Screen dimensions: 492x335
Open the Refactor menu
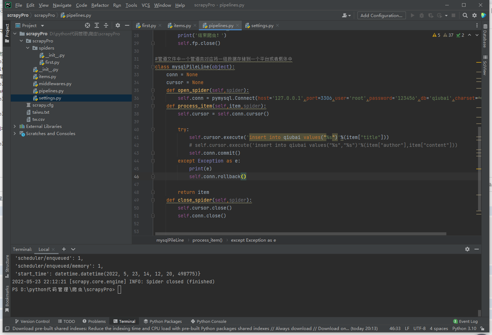pos(100,5)
